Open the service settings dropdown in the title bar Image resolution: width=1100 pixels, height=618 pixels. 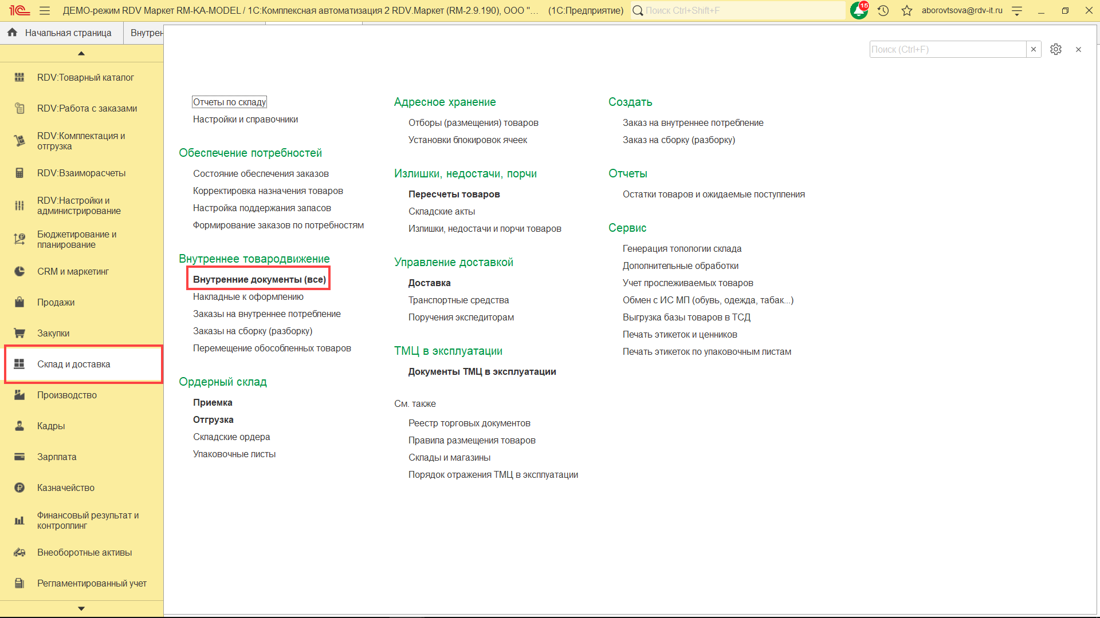tap(1017, 11)
